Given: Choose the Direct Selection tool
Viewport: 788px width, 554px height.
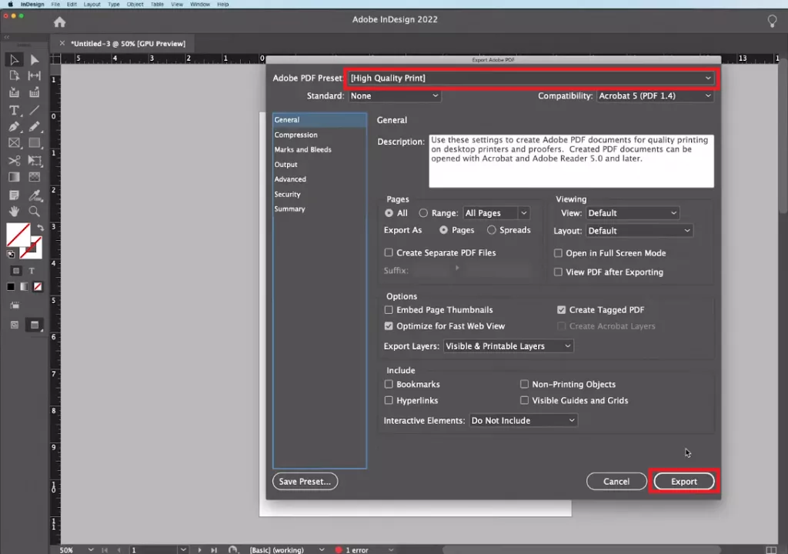Looking at the screenshot, I should [35, 60].
